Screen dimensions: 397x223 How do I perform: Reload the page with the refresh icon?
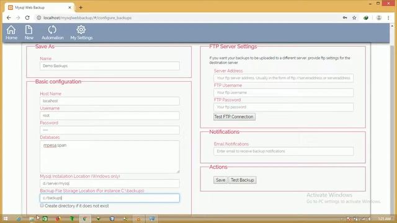click(27, 18)
